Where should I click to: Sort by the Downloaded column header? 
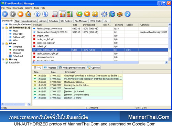pyautogui.click(x=91, y=25)
